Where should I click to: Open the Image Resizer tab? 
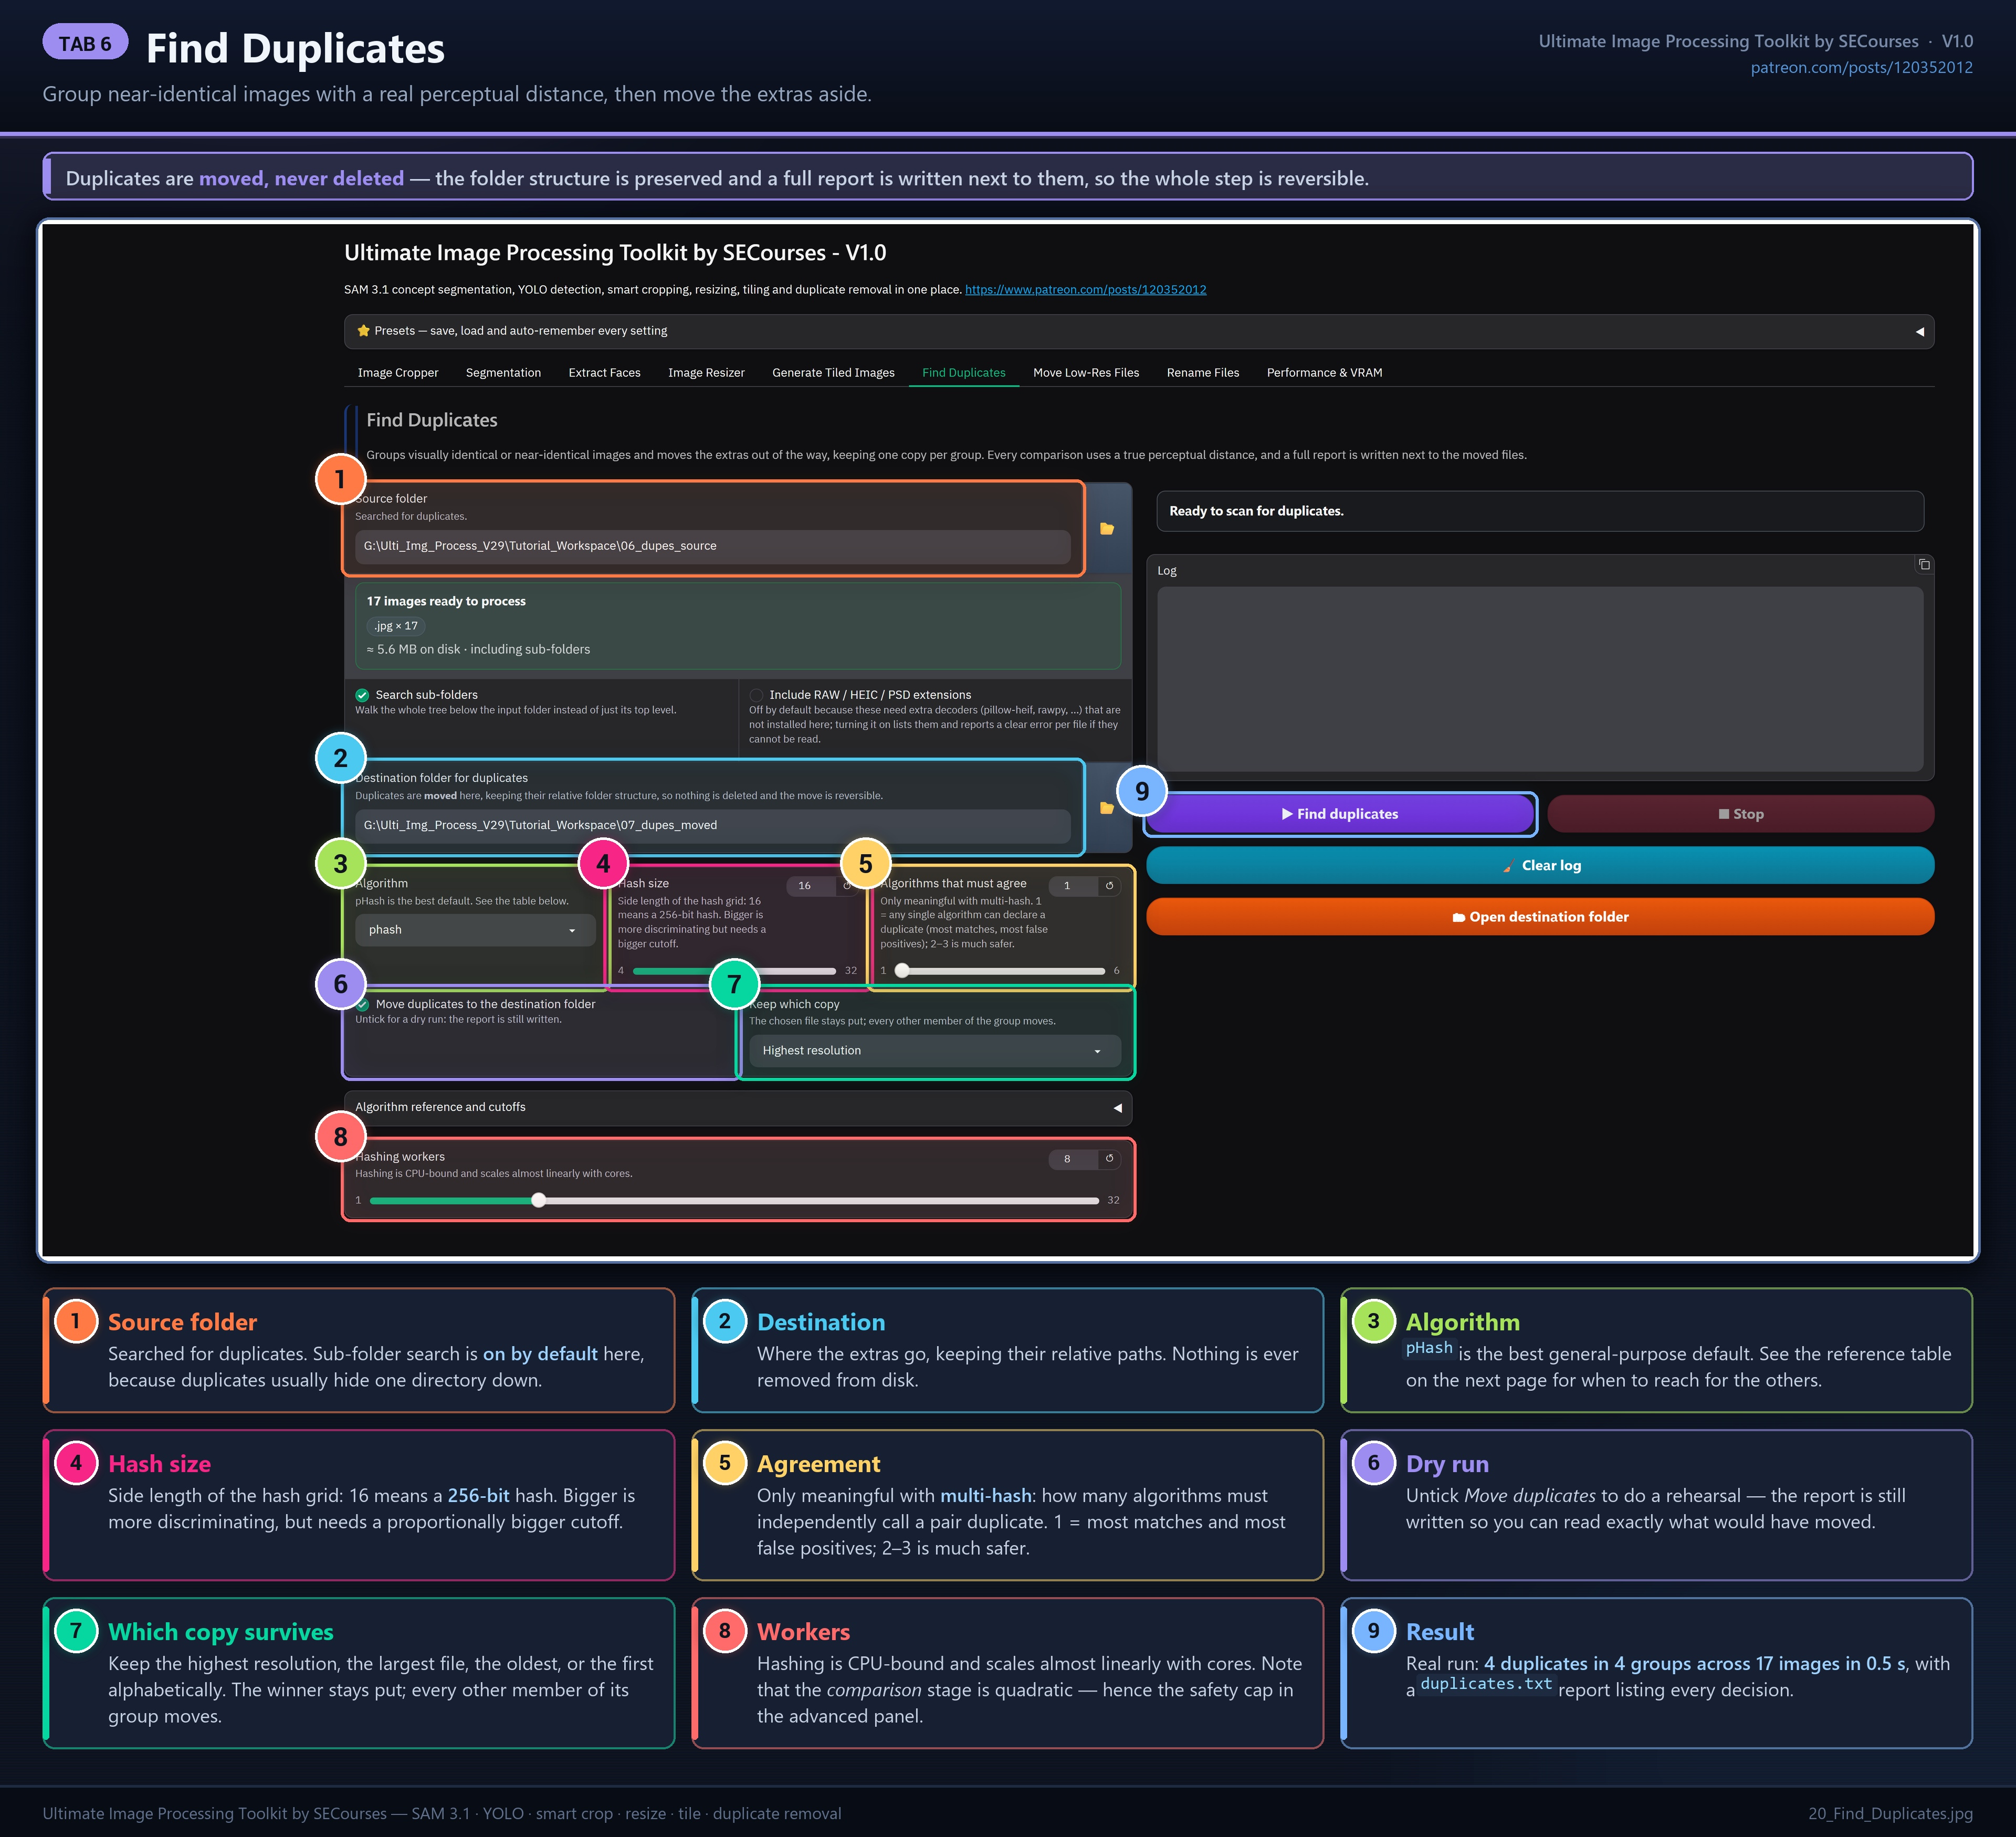(x=706, y=373)
